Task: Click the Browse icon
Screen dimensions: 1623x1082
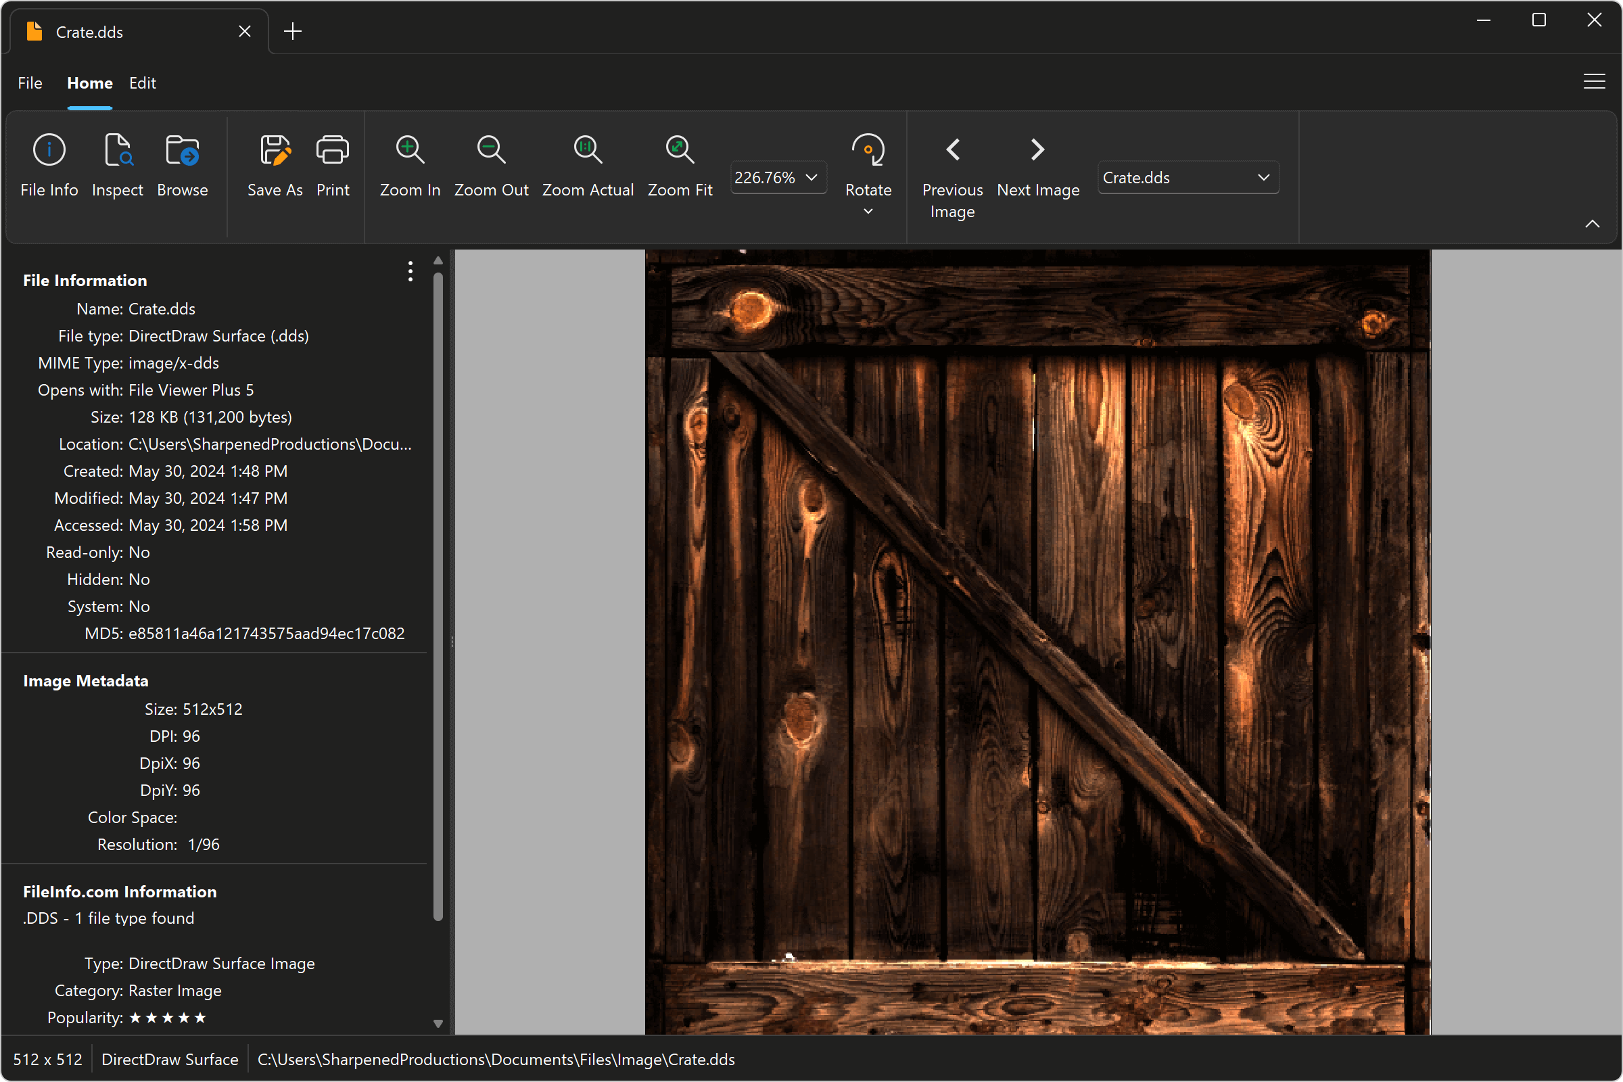Action: 181,166
